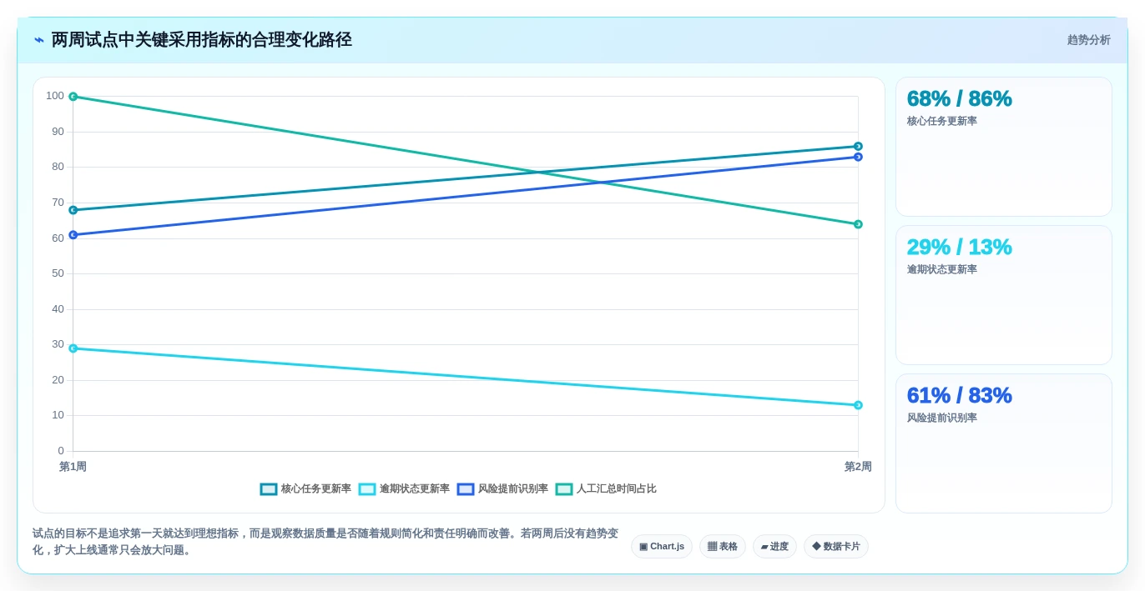
Task: Select the Chart.js tag
Action: 662,547
